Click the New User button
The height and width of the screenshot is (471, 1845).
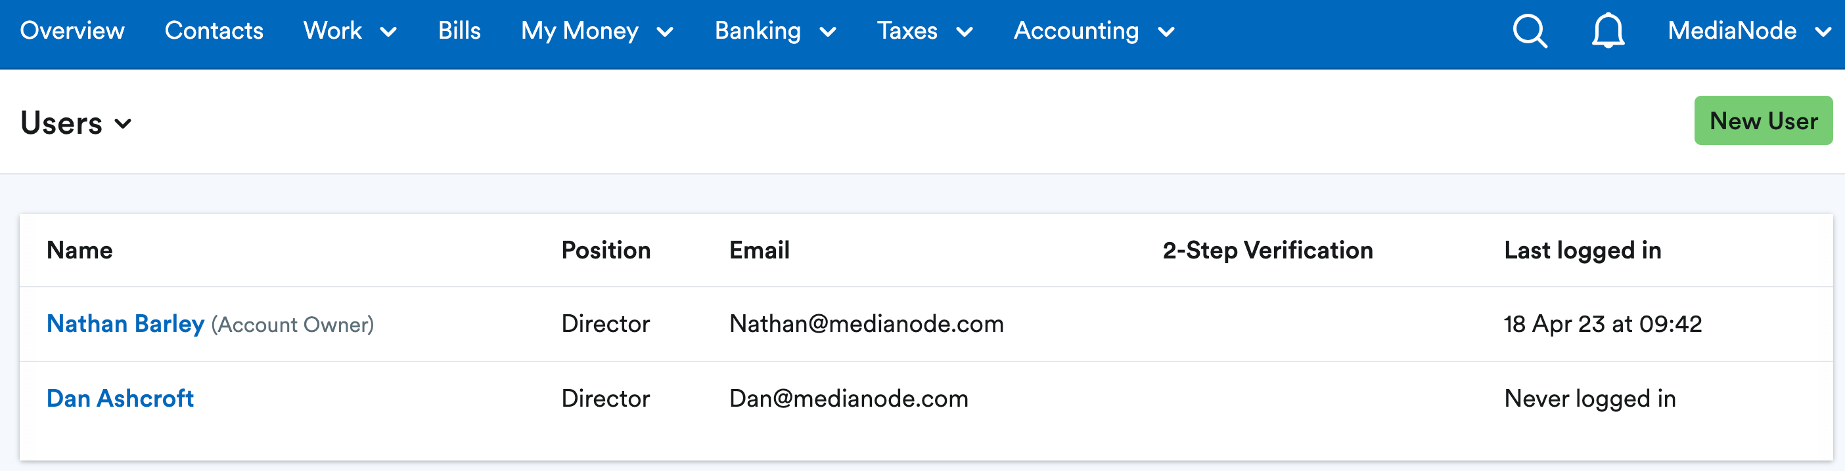pos(1764,121)
